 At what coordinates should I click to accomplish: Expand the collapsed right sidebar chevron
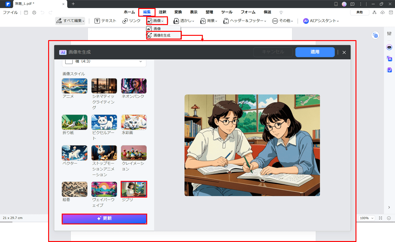click(x=389, y=207)
